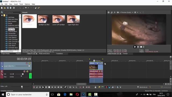Screen dimensions: 172x97
Task: Toggle Automatic Crossfades icon next to the magnet
Action: (109, 87)
